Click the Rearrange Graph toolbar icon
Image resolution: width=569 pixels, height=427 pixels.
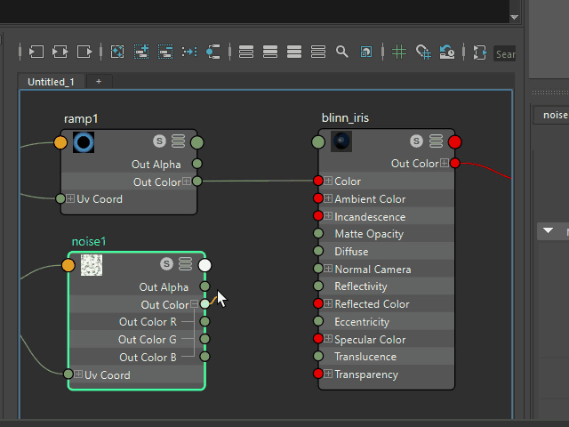pos(188,52)
